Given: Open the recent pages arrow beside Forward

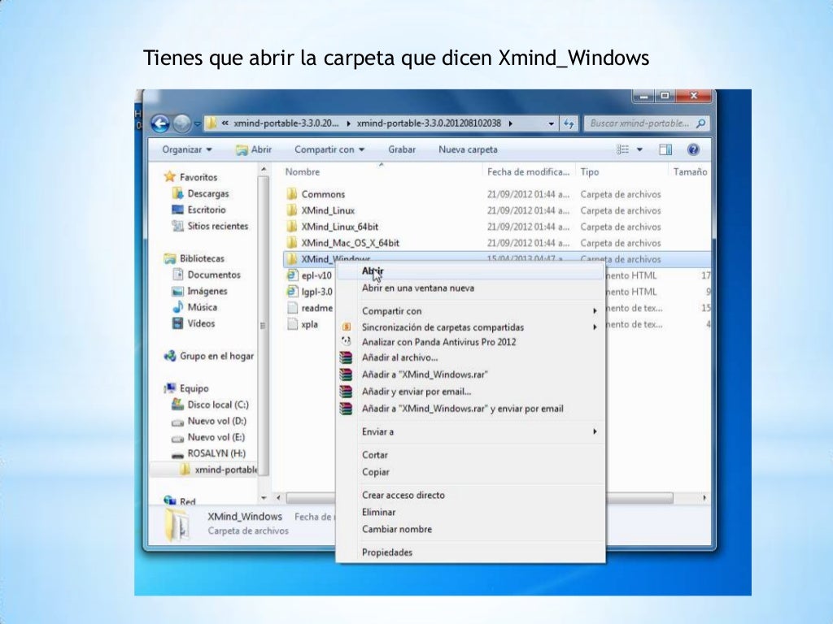Looking at the screenshot, I should tap(197, 124).
